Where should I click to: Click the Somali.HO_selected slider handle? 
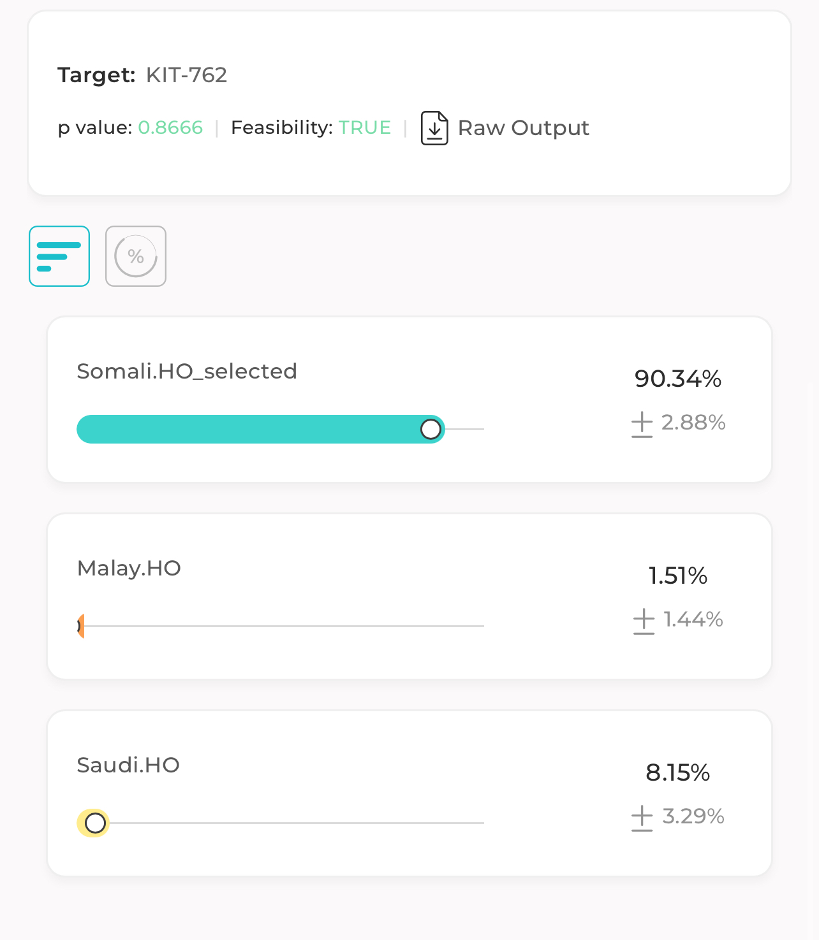pyautogui.click(x=431, y=429)
